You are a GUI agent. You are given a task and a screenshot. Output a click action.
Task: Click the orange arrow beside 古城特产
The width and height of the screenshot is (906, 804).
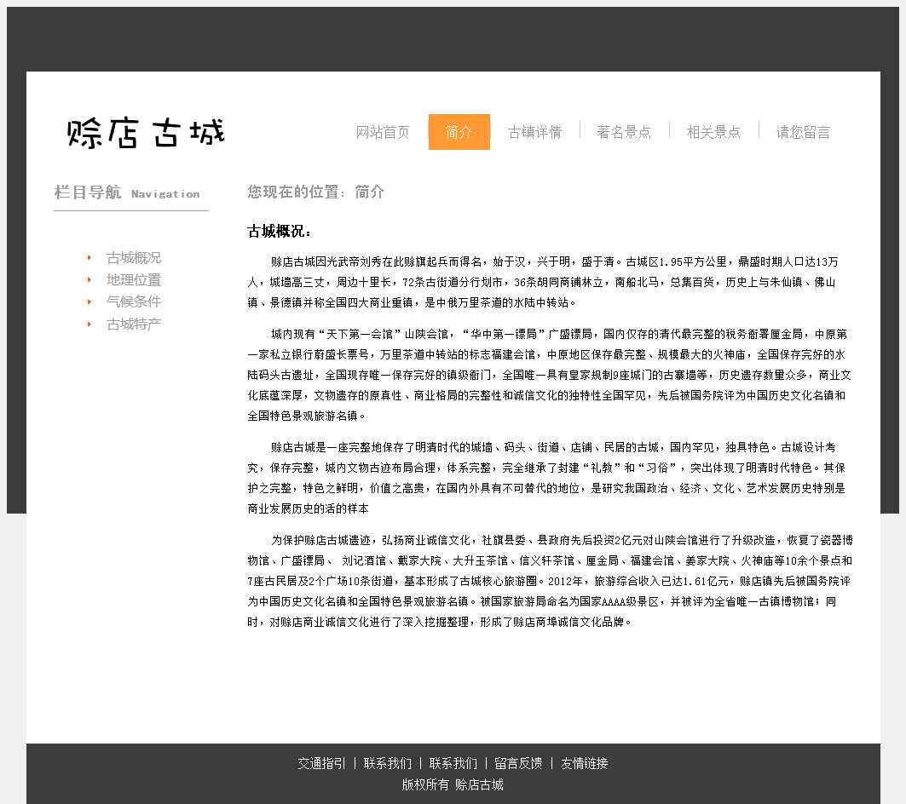(89, 324)
